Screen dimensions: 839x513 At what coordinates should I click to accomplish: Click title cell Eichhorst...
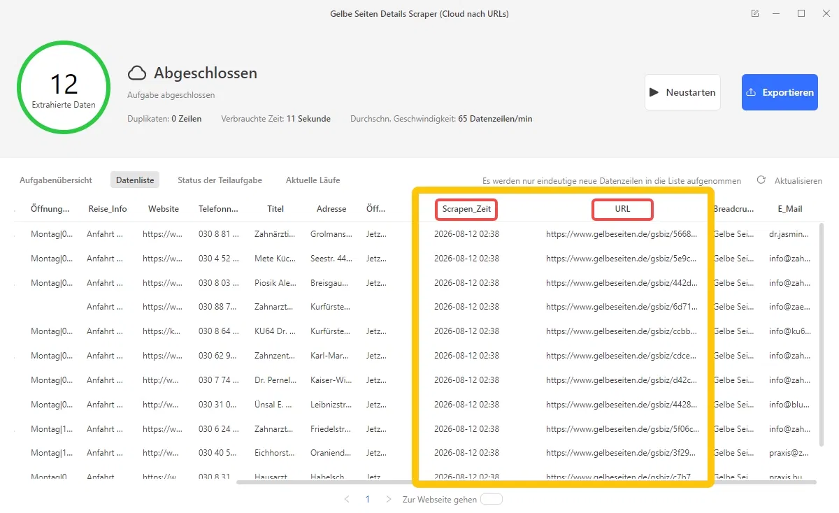click(275, 453)
